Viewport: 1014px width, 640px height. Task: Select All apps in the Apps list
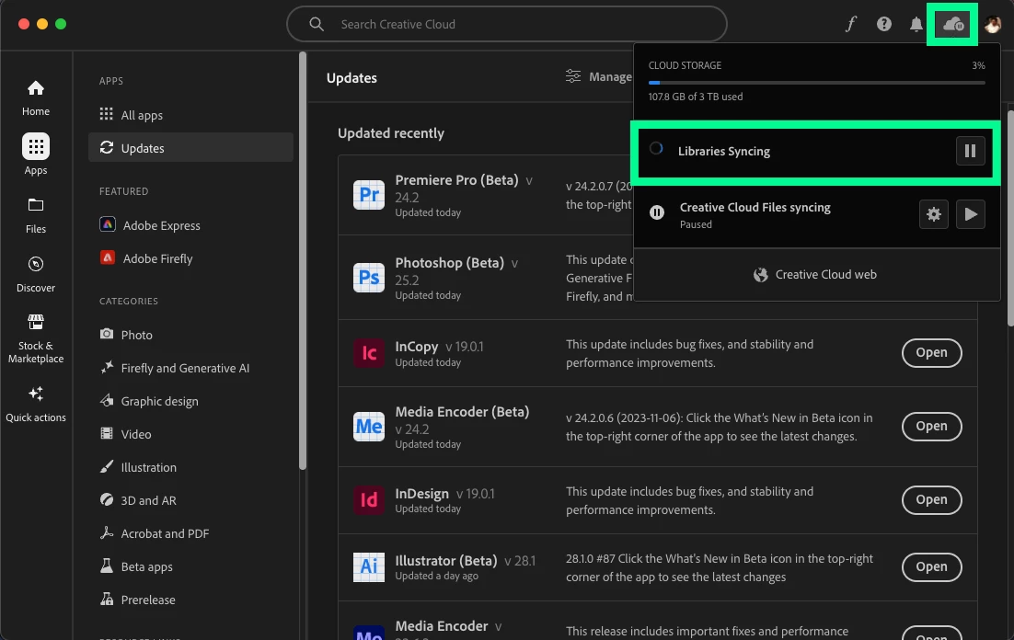tap(190, 115)
